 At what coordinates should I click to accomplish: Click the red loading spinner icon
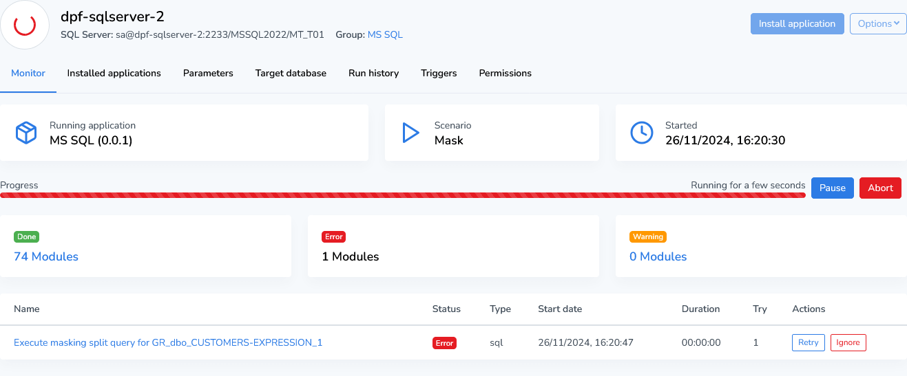point(25,25)
